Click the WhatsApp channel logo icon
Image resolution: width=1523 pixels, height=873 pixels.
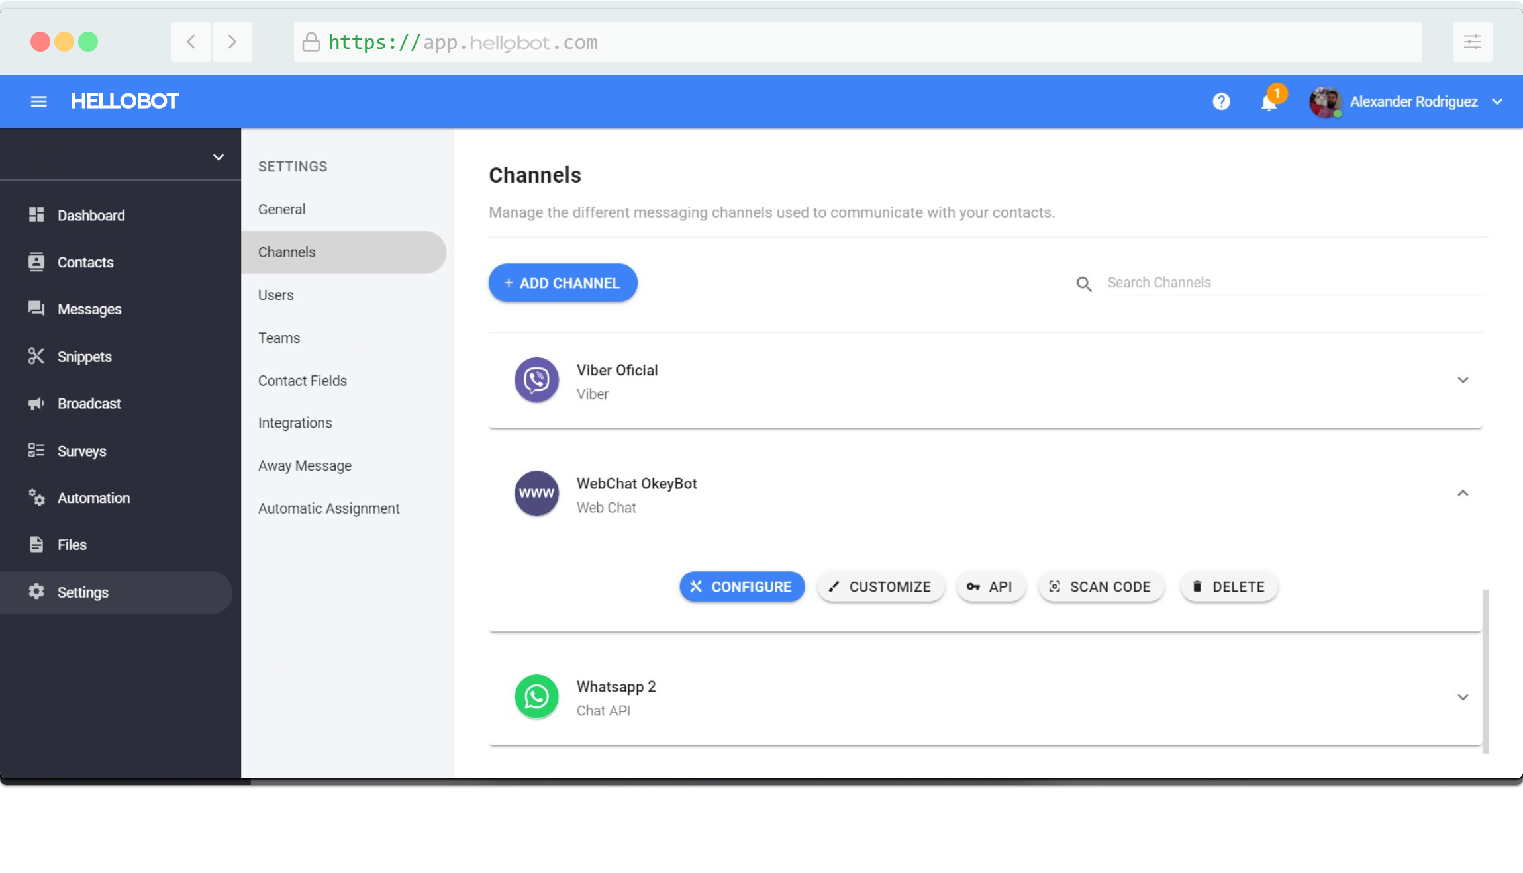coord(536,696)
